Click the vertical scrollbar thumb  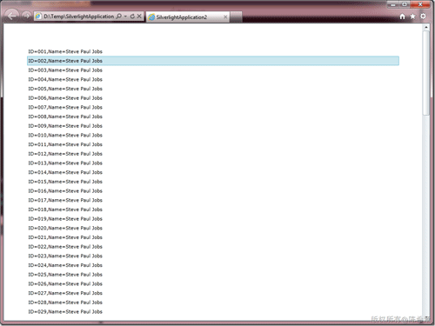(426, 73)
